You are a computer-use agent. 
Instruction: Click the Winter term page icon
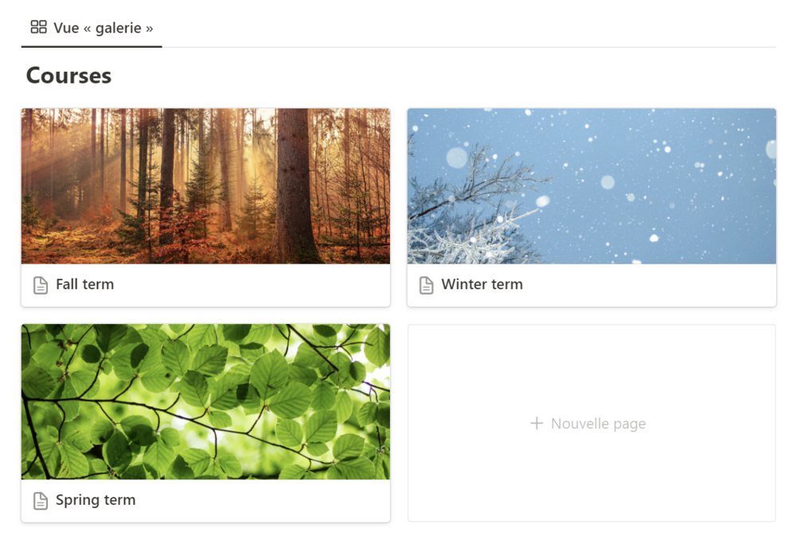coord(427,285)
